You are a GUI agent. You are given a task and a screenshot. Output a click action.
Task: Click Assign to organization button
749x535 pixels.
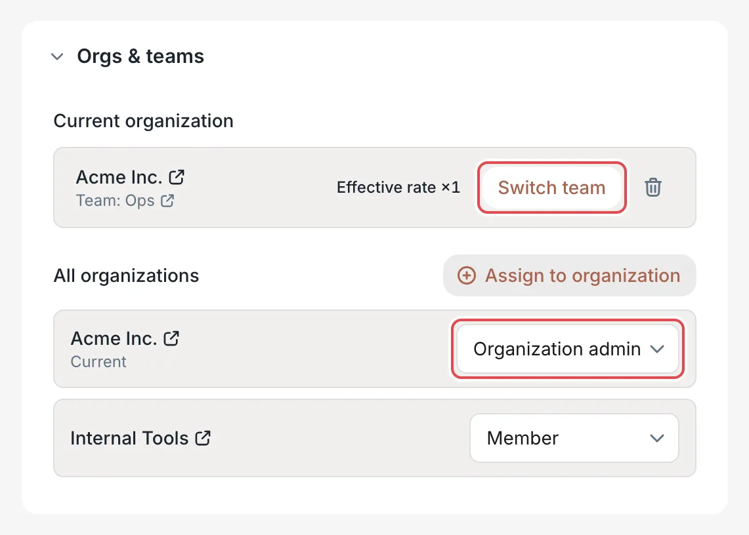point(569,275)
